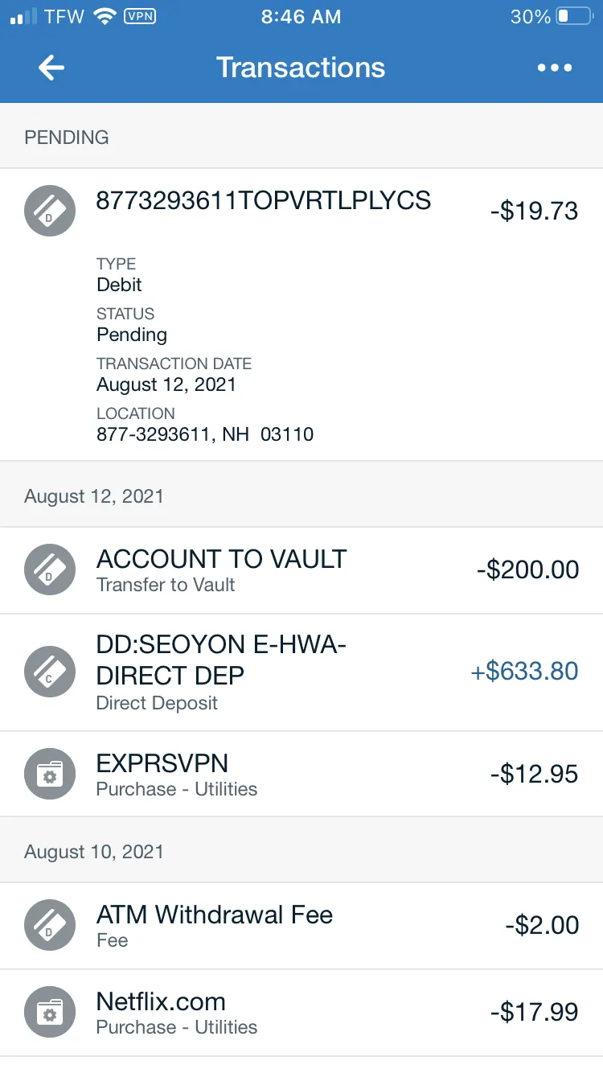The width and height of the screenshot is (603, 1073).
Task: Tap the Transactions header title
Action: (x=301, y=68)
